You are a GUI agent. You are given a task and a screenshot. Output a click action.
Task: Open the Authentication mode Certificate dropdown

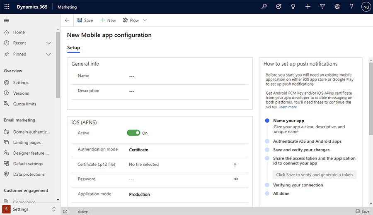[139, 150]
